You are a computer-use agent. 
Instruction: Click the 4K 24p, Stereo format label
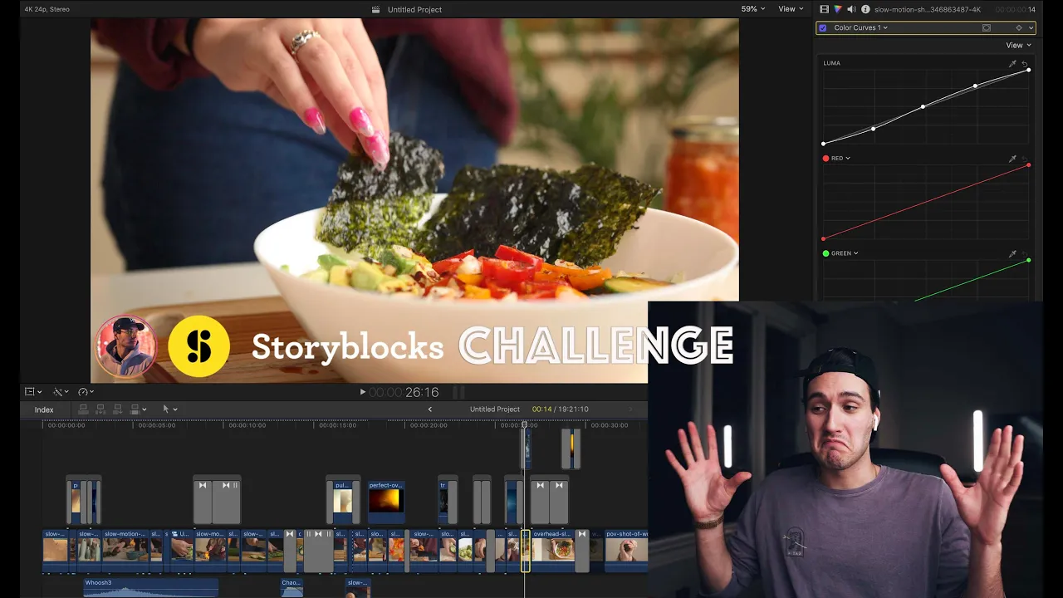(47, 9)
